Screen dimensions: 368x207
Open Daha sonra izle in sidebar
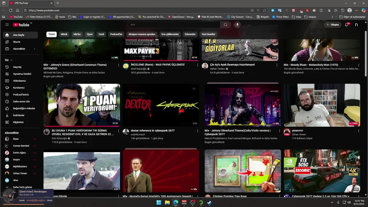coord(21,101)
